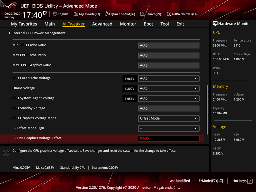This screenshot has width=256, height=192.
Task: Click the info icon beside help text
Action: 6,153
